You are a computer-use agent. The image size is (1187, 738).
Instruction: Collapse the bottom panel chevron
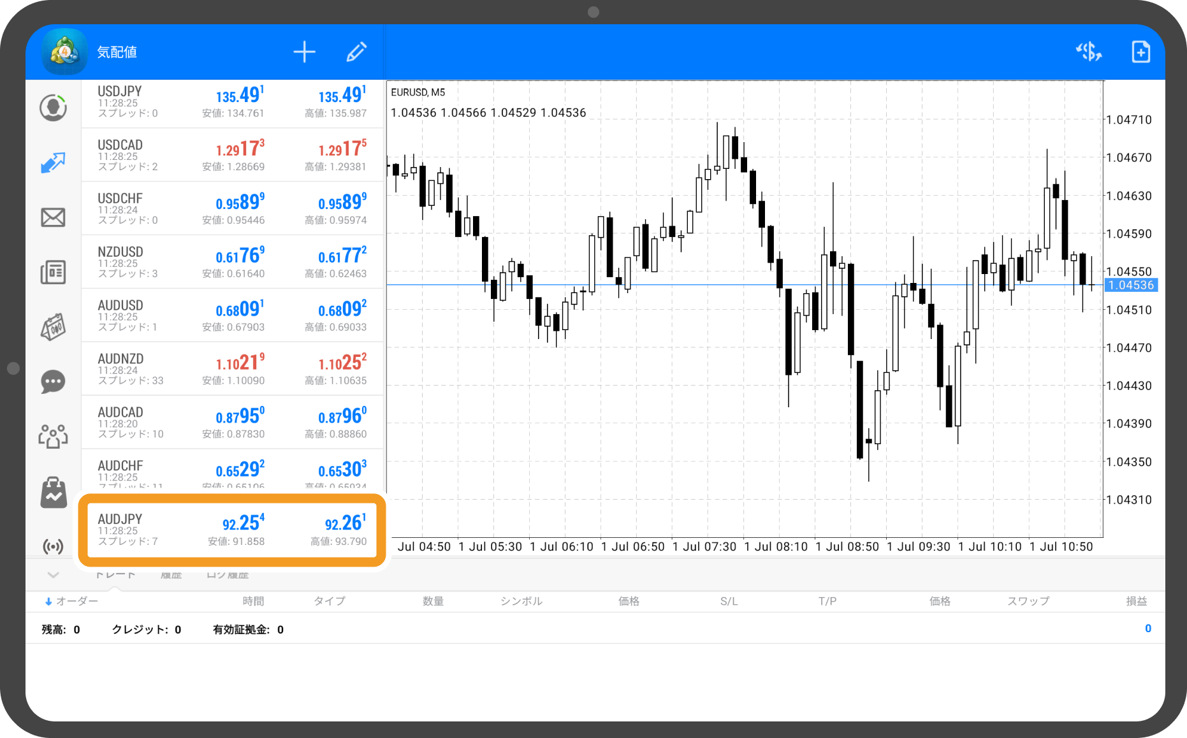tap(54, 575)
